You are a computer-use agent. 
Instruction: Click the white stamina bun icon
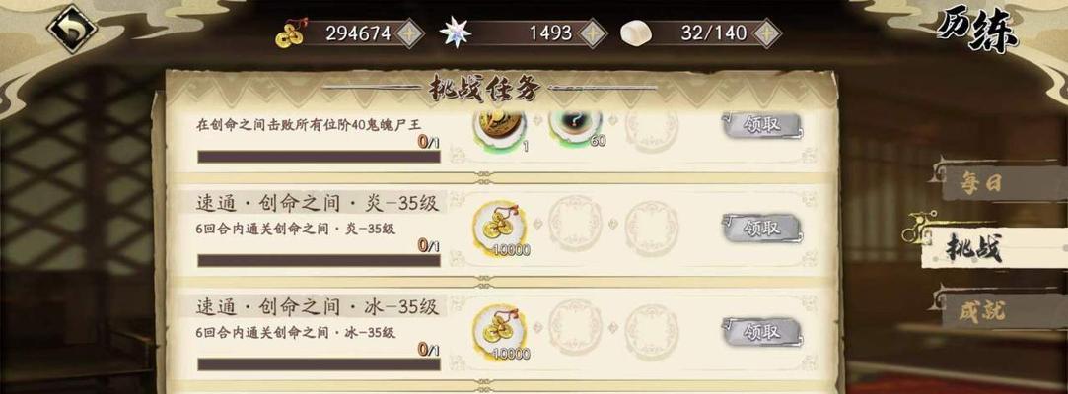click(635, 33)
